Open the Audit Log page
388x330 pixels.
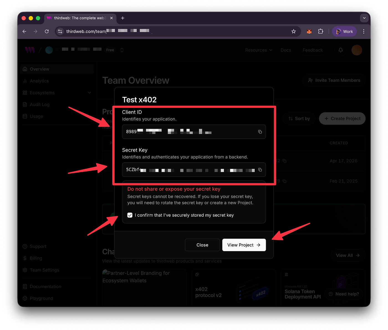pyautogui.click(x=57, y=105)
